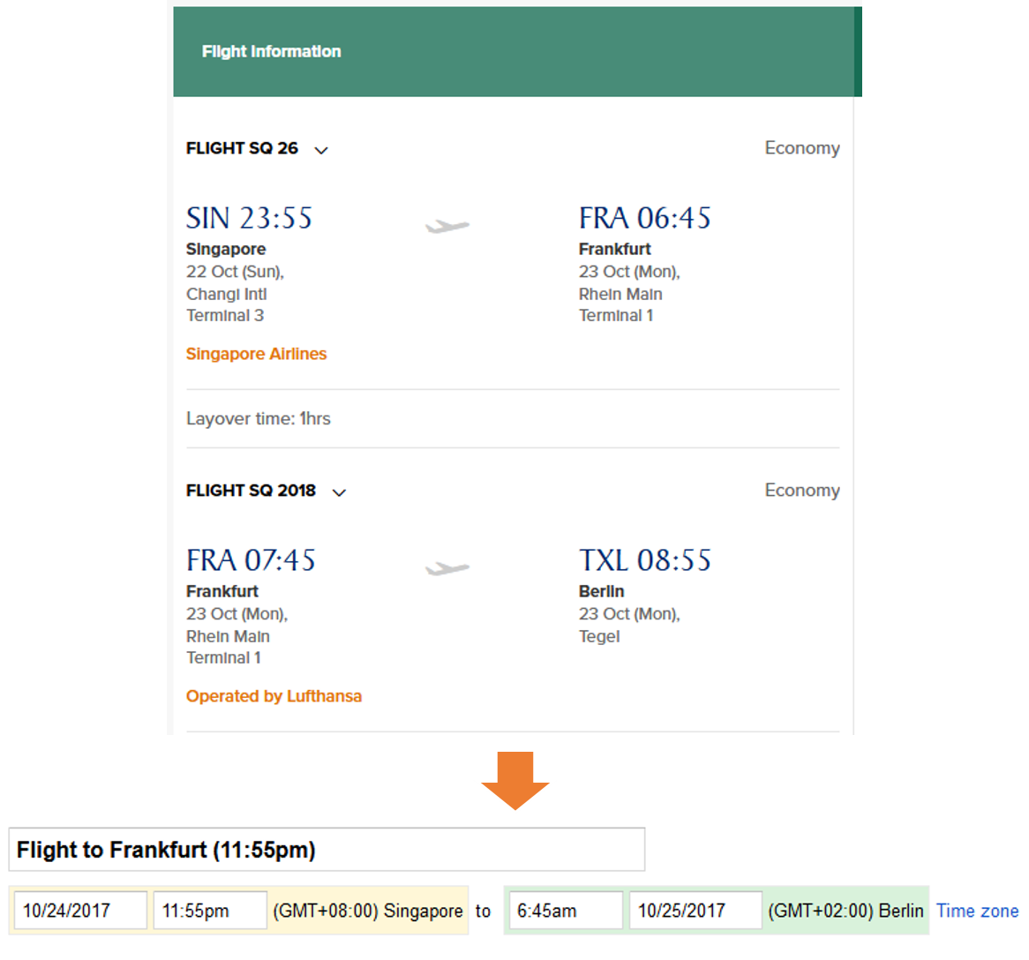Select the 6:45am end time field
The height and width of the screenshot is (960, 1029).
(x=565, y=911)
